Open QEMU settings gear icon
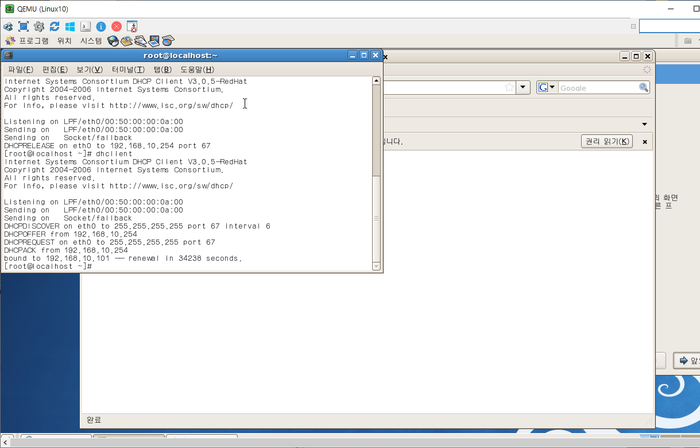700x448 pixels. [39, 26]
